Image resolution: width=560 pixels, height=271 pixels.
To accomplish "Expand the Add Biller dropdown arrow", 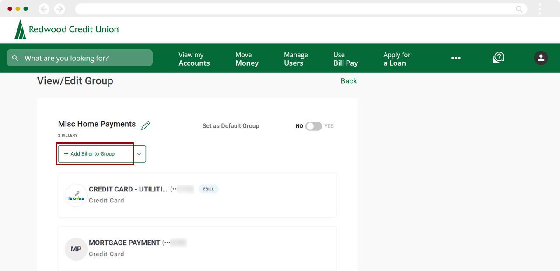I will tap(139, 154).
